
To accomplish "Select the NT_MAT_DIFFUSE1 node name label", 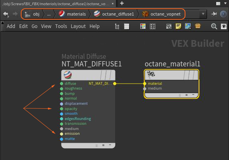I will pos(92,64).
